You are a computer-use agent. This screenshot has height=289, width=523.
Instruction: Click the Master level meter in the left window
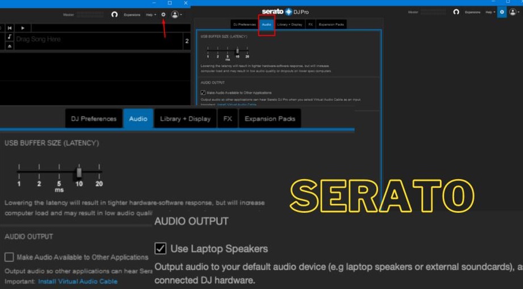90,15
